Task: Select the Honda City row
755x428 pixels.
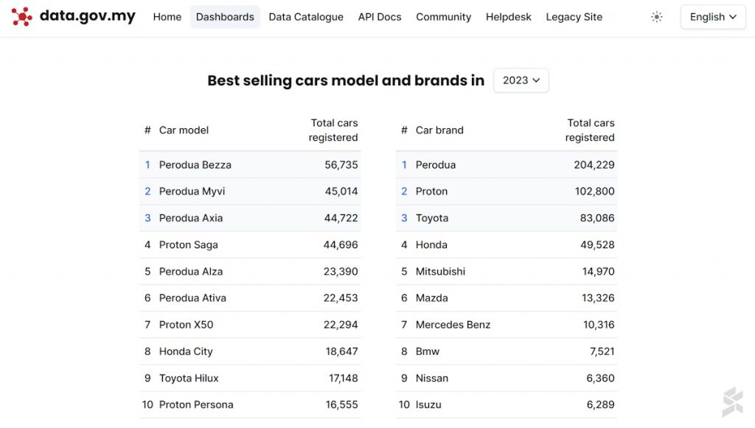Action: (x=250, y=351)
